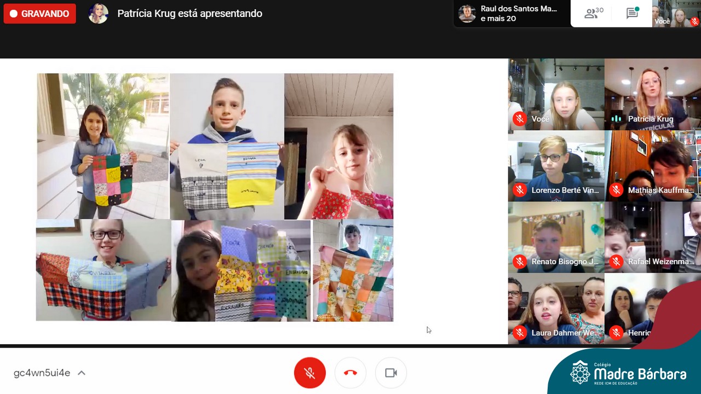Open the chat messages icon
Screen dimensions: 701x394
(x=633, y=14)
